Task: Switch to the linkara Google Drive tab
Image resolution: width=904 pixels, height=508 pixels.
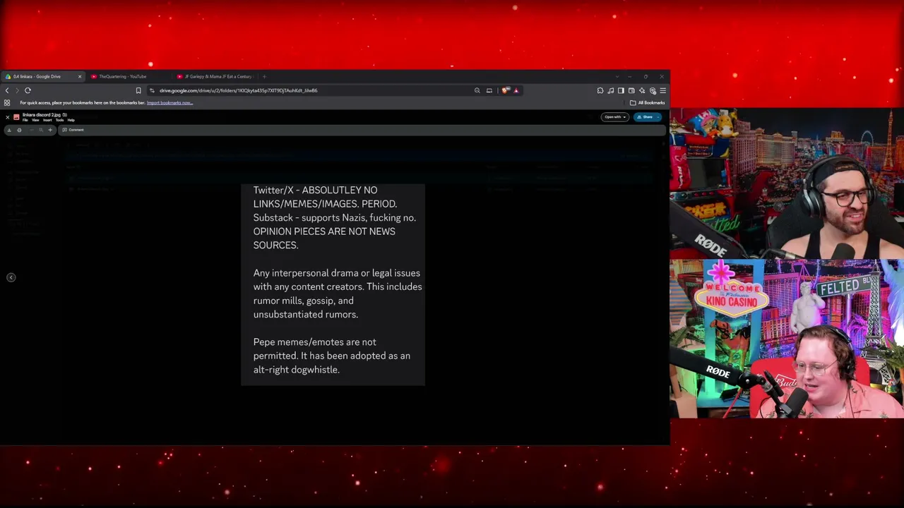Action: pyautogui.click(x=42, y=76)
